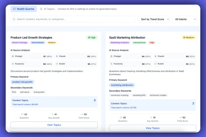The height and width of the screenshot is (137, 206).
Task: Click into the search clusters input field
Action: [x=74, y=19]
